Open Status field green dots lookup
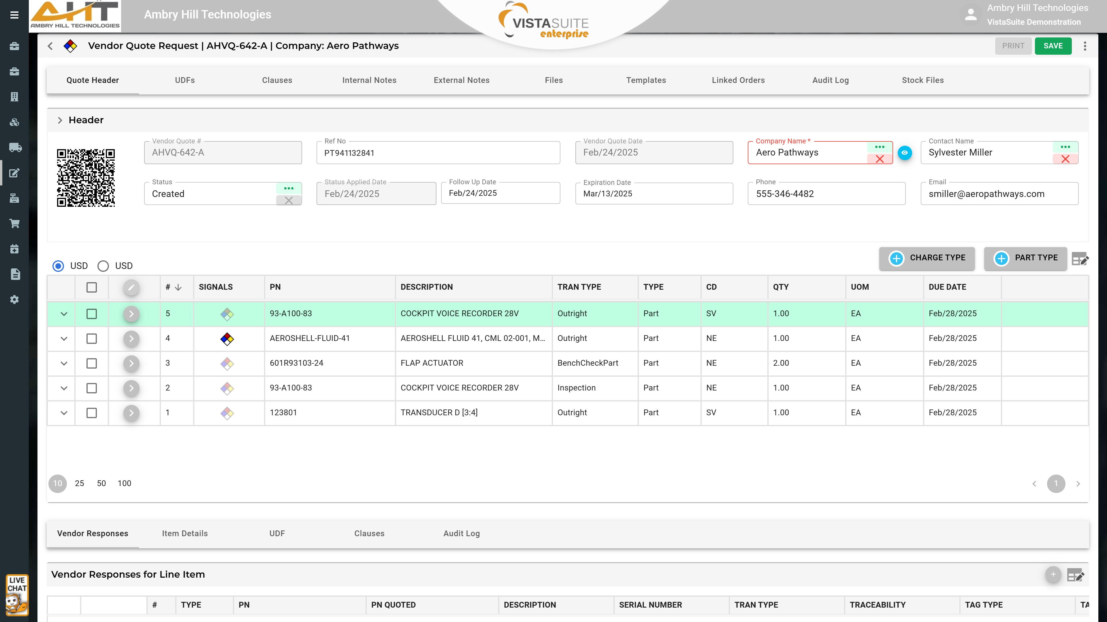 (289, 188)
